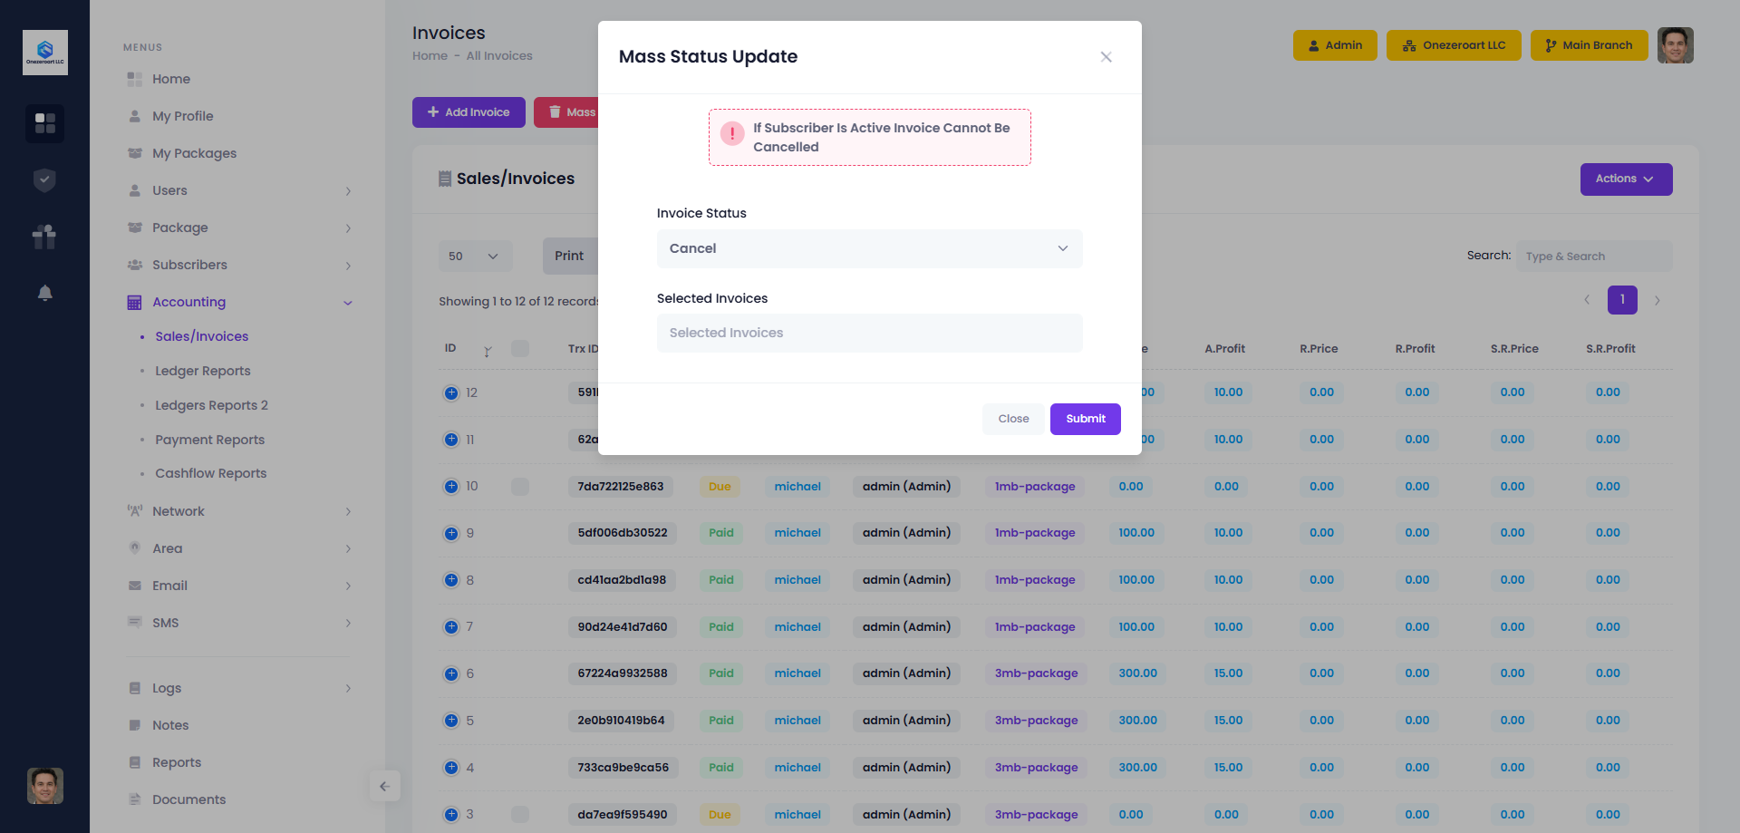Click the Close button in the dialog
Viewport: 1740px width, 833px height.
coord(1013,419)
